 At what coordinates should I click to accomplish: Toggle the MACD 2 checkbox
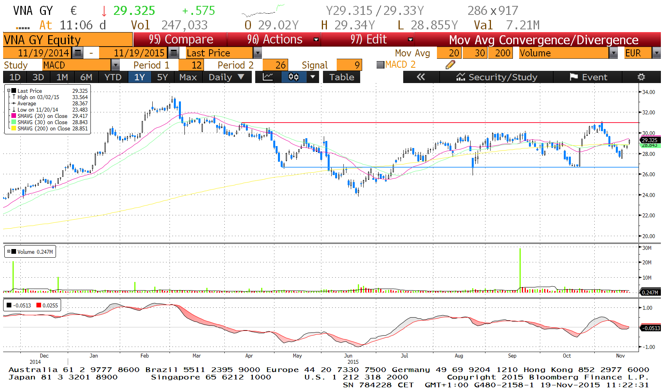click(380, 65)
